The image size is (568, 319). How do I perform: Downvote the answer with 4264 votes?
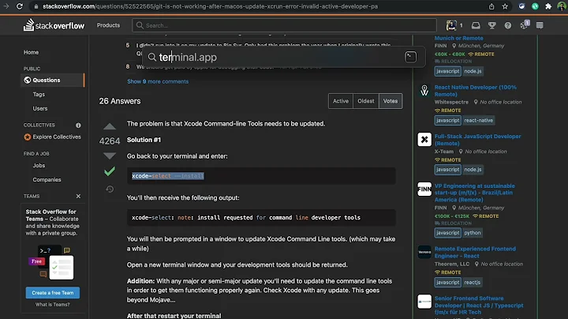point(109,155)
